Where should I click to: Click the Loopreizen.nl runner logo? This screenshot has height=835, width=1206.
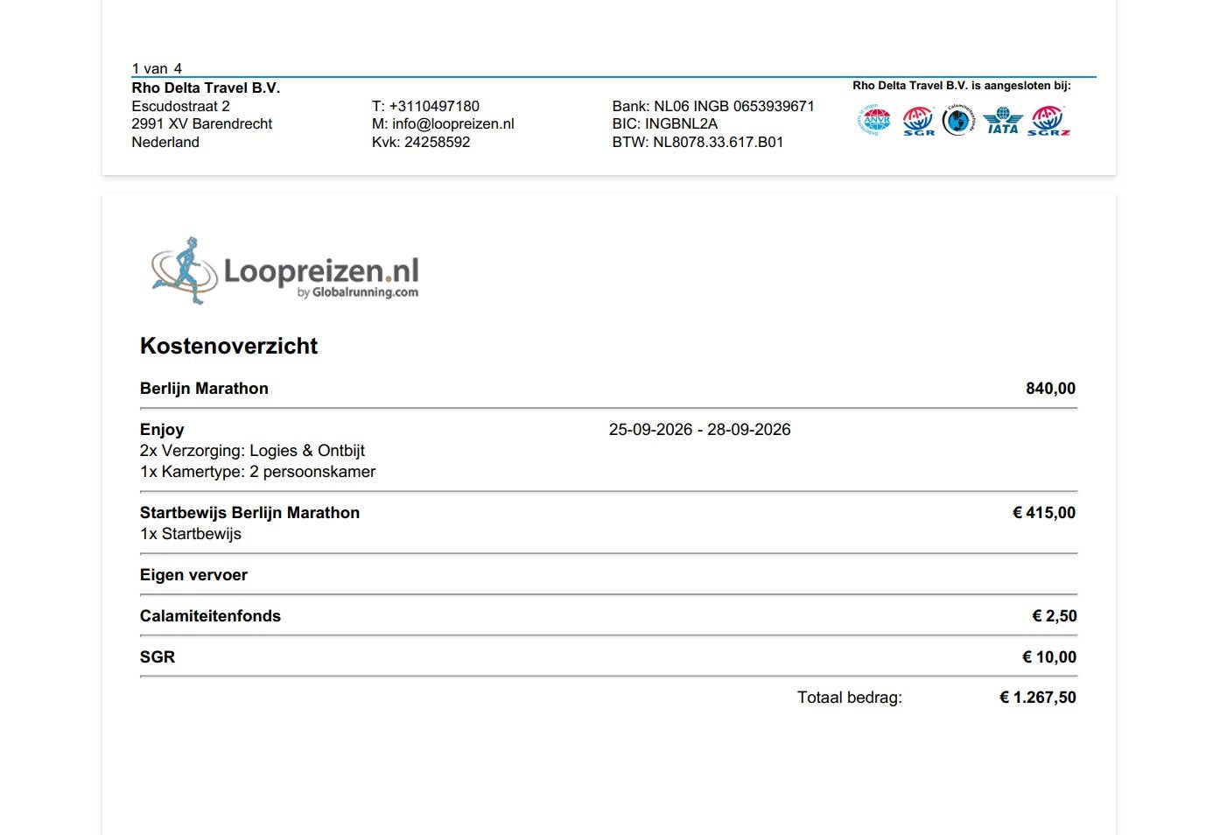(285, 270)
